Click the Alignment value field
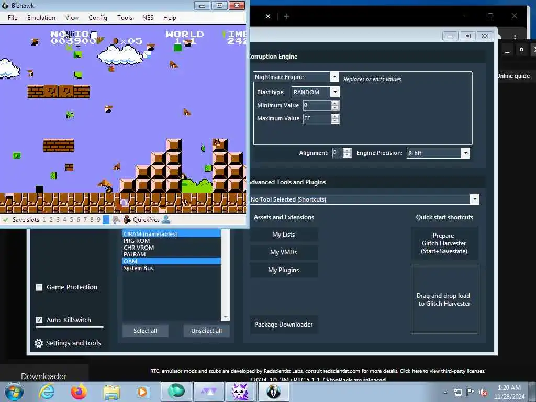Image resolution: width=536 pixels, height=402 pixels. 338,153
